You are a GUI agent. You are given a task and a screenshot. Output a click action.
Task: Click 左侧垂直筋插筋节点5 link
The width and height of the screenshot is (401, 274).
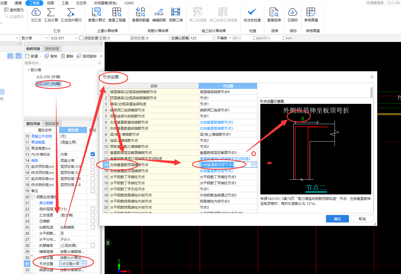pos(216,122)
